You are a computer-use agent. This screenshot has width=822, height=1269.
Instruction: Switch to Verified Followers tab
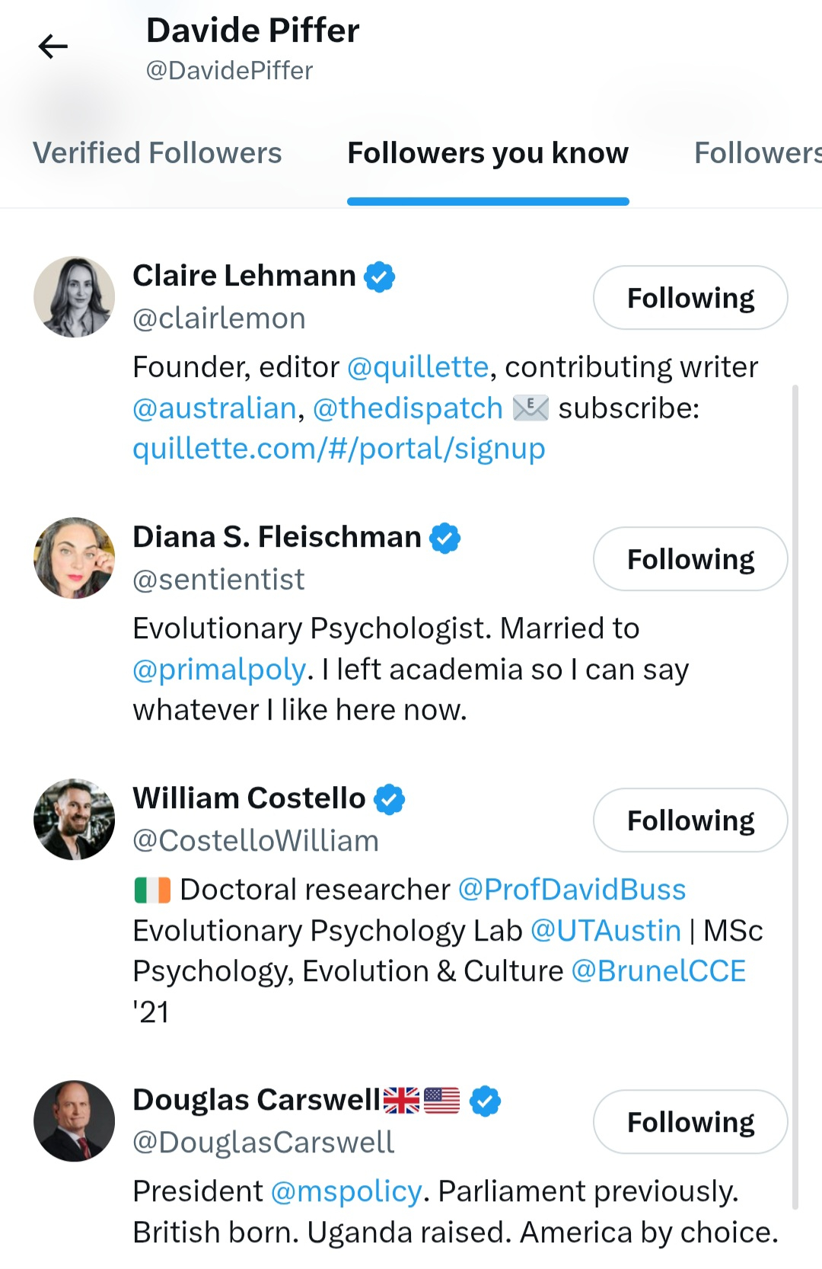point(158,153)
